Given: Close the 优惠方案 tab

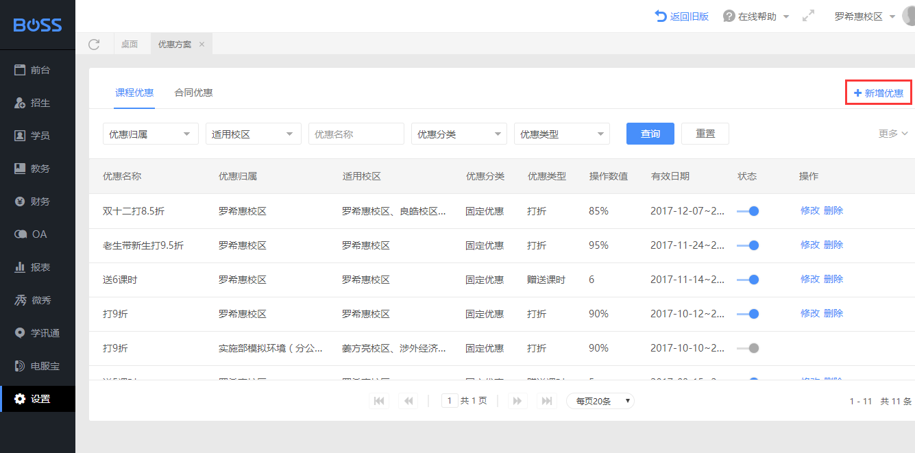Looking at the screenshot, I should 202,45.
